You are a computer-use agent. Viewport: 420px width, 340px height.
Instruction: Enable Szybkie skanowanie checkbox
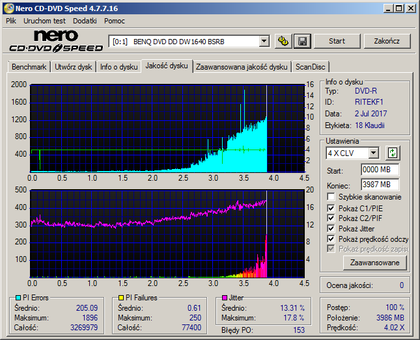pos(331,197)
